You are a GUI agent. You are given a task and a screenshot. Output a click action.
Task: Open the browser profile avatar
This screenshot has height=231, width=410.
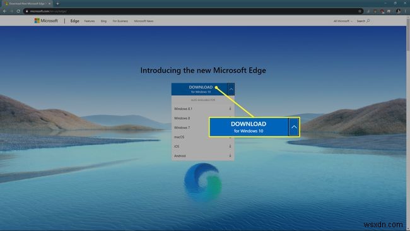coord(398,11)
